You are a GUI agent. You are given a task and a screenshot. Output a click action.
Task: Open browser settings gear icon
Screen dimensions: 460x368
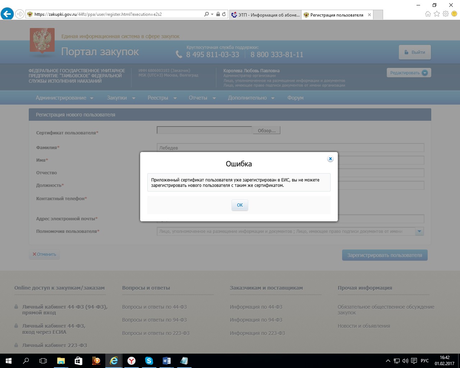446,14
